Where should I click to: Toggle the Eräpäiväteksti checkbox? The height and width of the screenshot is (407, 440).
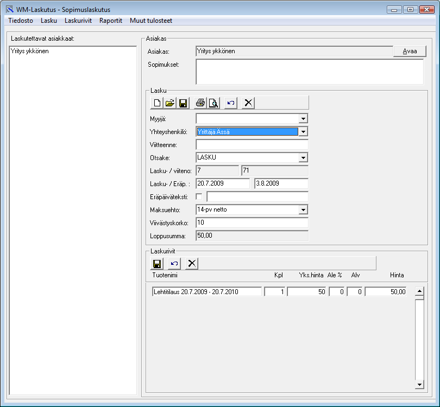click(x=199, y=197)
